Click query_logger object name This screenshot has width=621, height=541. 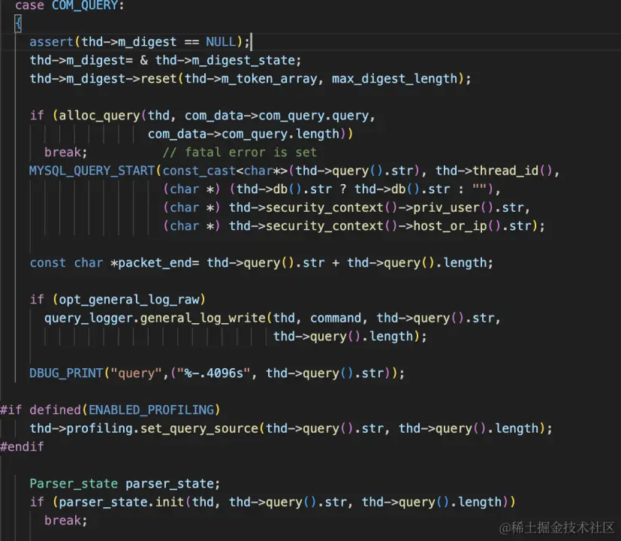[89, 318]
